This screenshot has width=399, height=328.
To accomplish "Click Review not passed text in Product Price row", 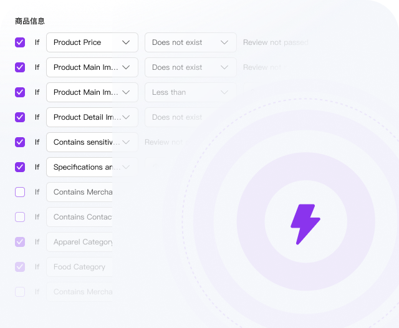I will (276, 42).
